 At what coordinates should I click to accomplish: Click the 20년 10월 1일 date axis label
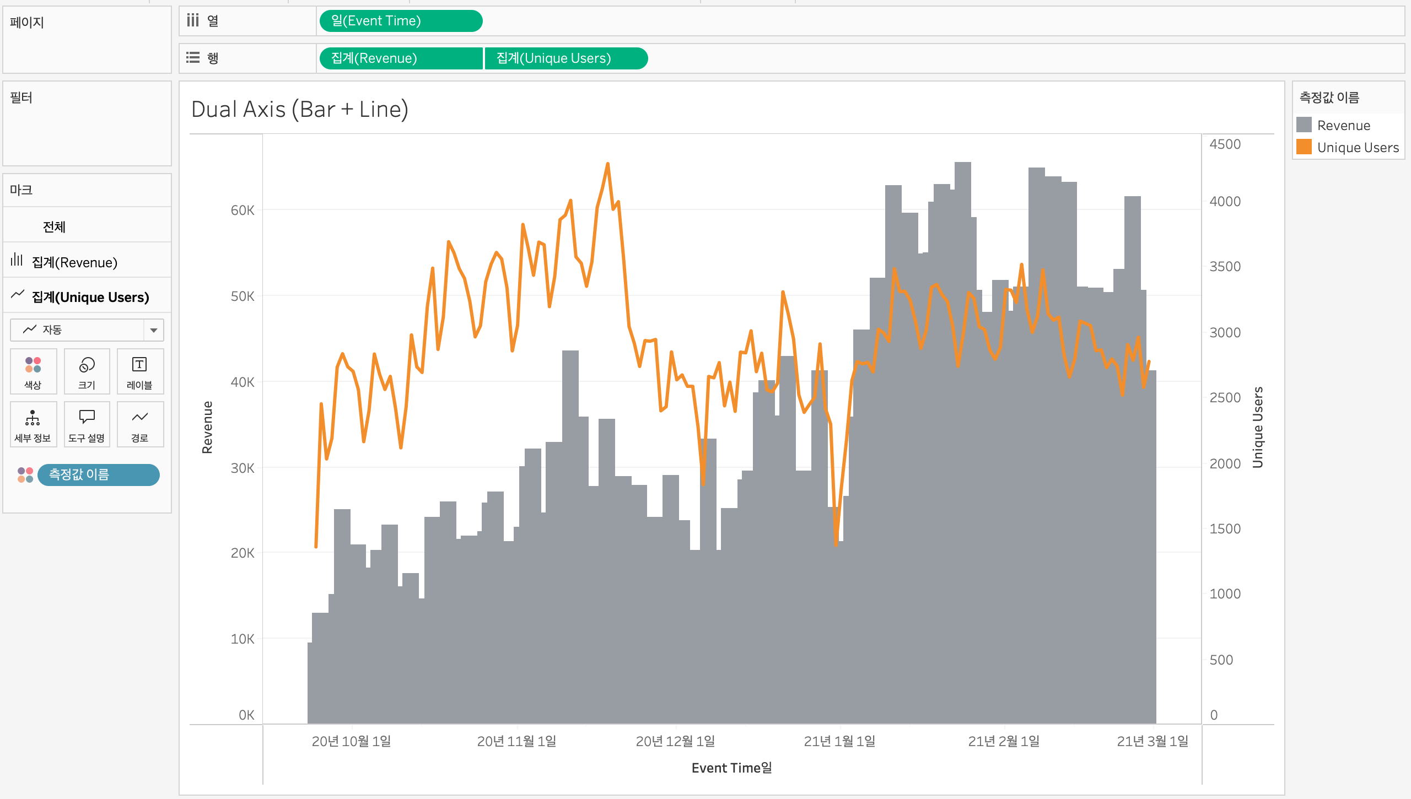351,741
